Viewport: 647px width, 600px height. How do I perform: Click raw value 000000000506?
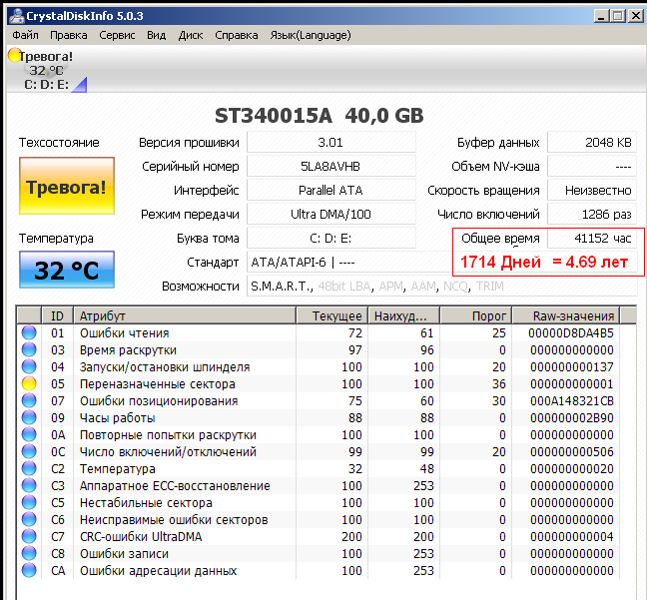pos(572,452)
